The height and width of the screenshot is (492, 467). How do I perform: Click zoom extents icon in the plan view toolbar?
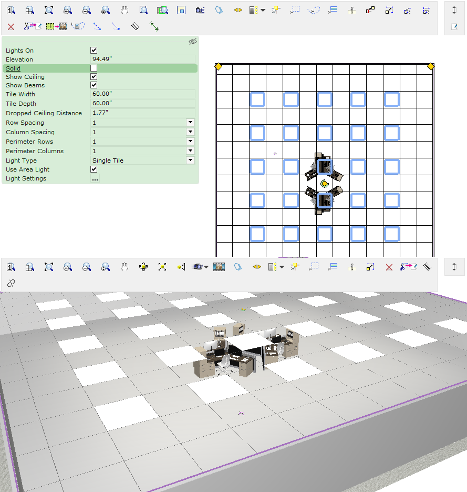tap(49, 11)
